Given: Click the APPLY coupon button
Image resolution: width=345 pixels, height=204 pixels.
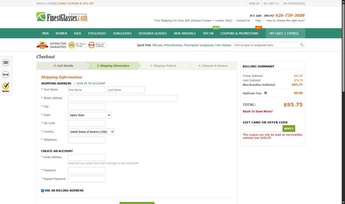Looking at the screenshot, I should (x=289, y=128).
